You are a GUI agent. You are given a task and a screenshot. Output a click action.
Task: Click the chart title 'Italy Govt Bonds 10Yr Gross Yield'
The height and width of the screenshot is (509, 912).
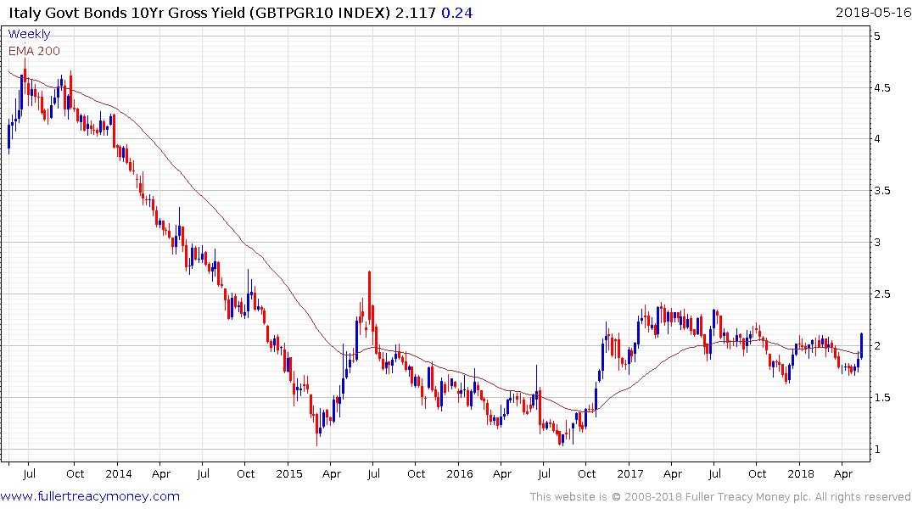(126, 12)
